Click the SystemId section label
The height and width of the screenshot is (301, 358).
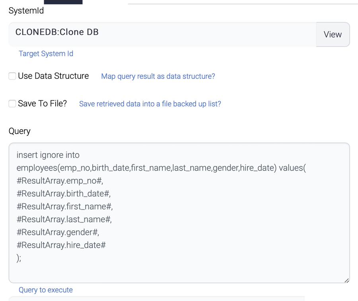pyautogui.click(x=25, y=11)
